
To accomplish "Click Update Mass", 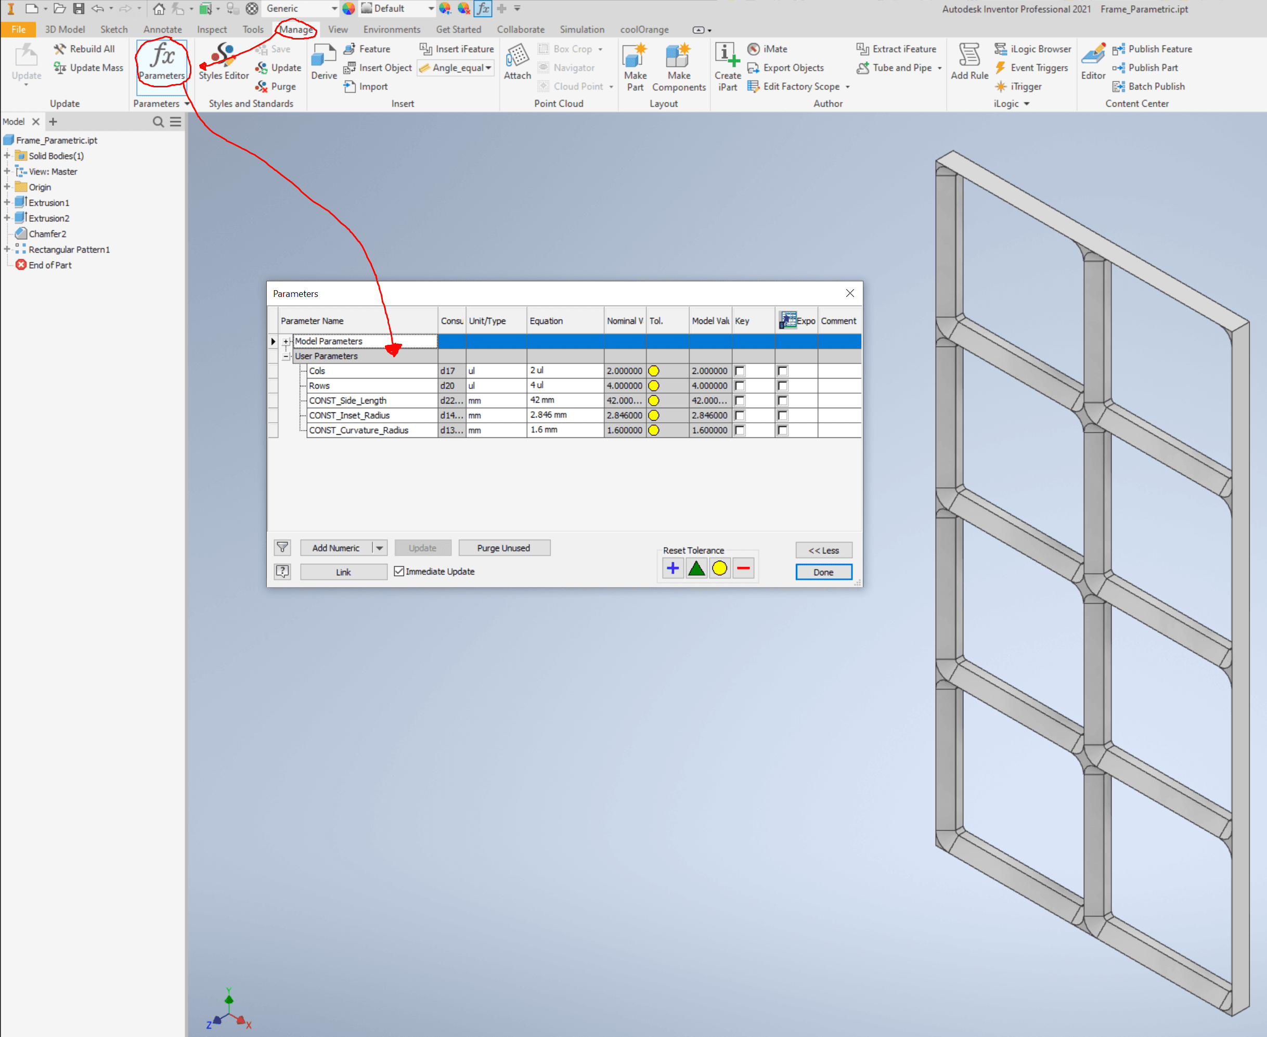I will tap(88, 68).
